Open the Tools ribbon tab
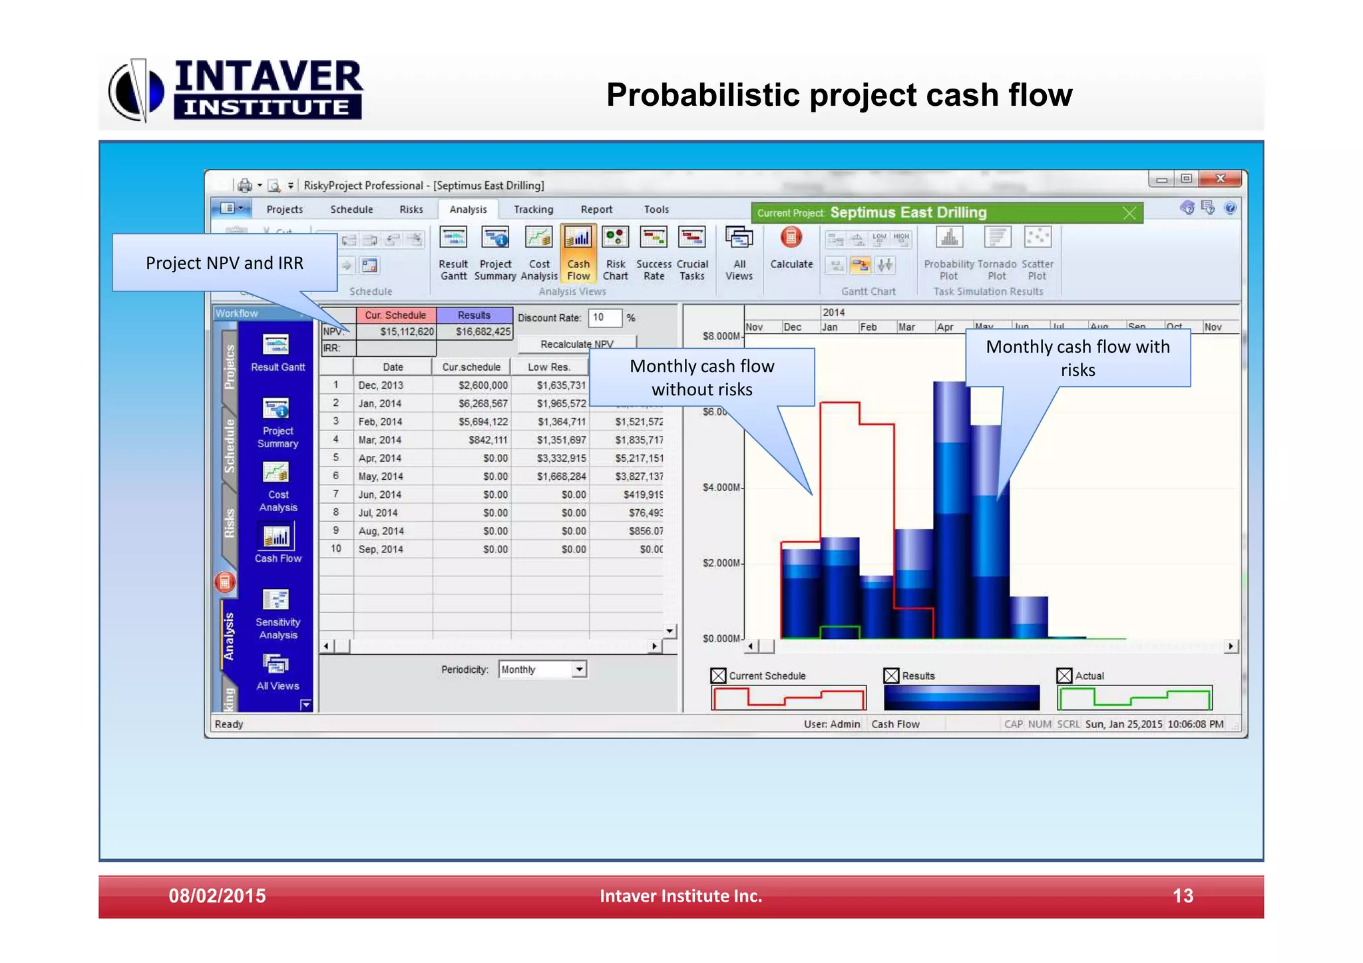 point(656,209)
